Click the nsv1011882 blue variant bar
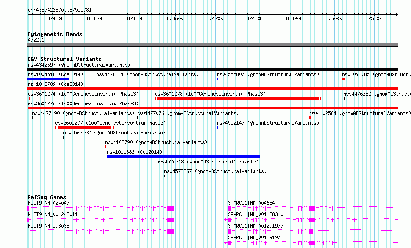This screenshot has height=248, width=411. [x=184, y=157]
